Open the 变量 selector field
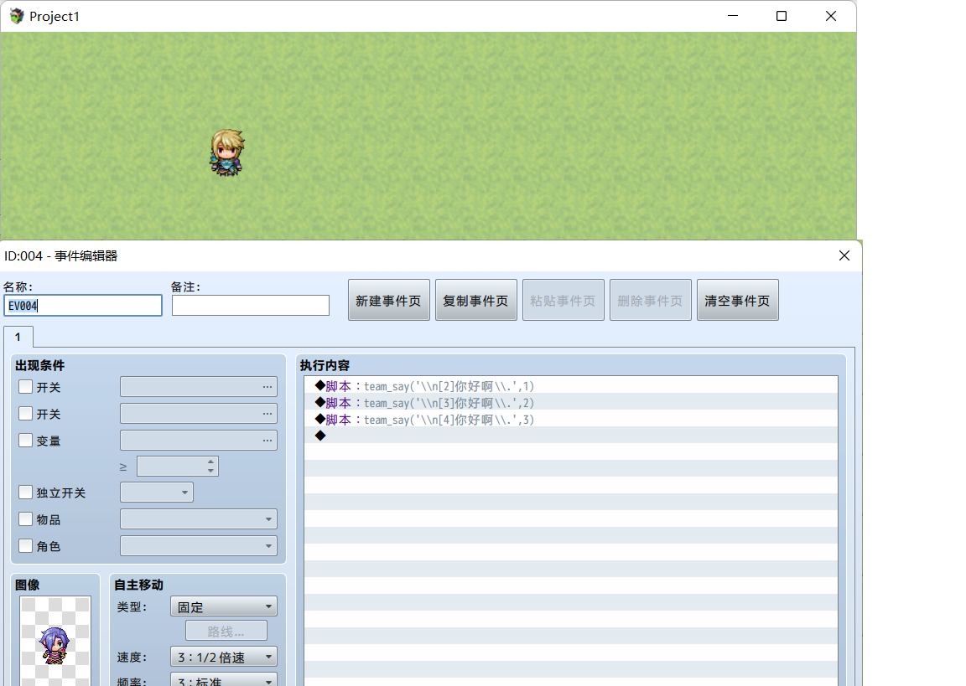 point(199,441)
